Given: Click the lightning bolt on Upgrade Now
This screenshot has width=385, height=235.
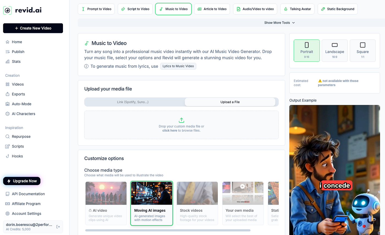Looking at the screenshot, I should (x=9, y=181).
